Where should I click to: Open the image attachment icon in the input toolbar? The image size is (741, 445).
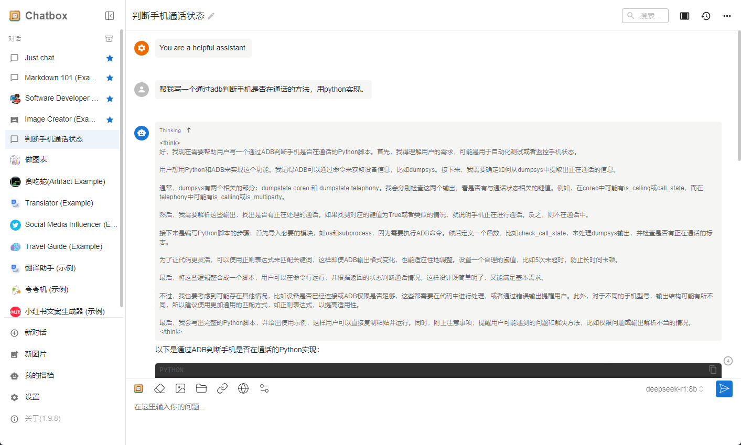pyautogui.click(x=180, y=388)
